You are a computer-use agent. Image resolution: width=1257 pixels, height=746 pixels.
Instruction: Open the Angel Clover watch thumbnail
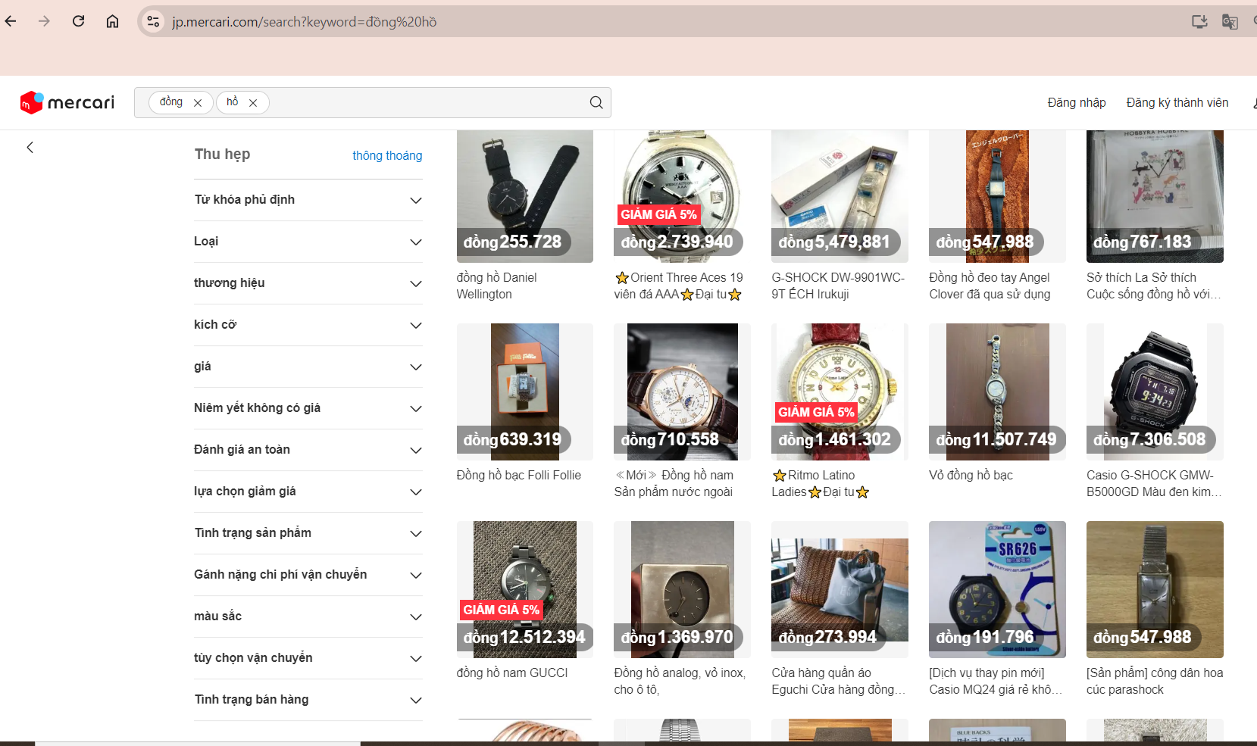pos(997,196)
